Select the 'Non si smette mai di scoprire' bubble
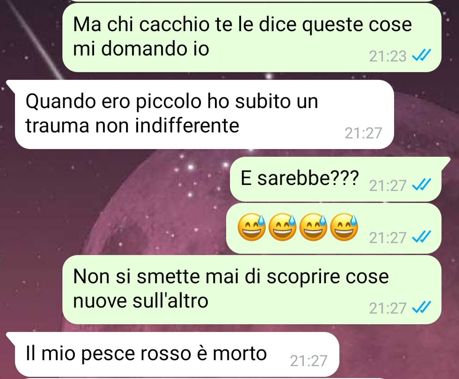The width and height of the screenshot is (459, 379). [x=252, y=290]
